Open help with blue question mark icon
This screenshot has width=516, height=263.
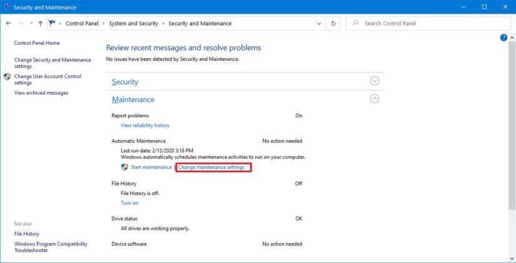click(504, 37)
